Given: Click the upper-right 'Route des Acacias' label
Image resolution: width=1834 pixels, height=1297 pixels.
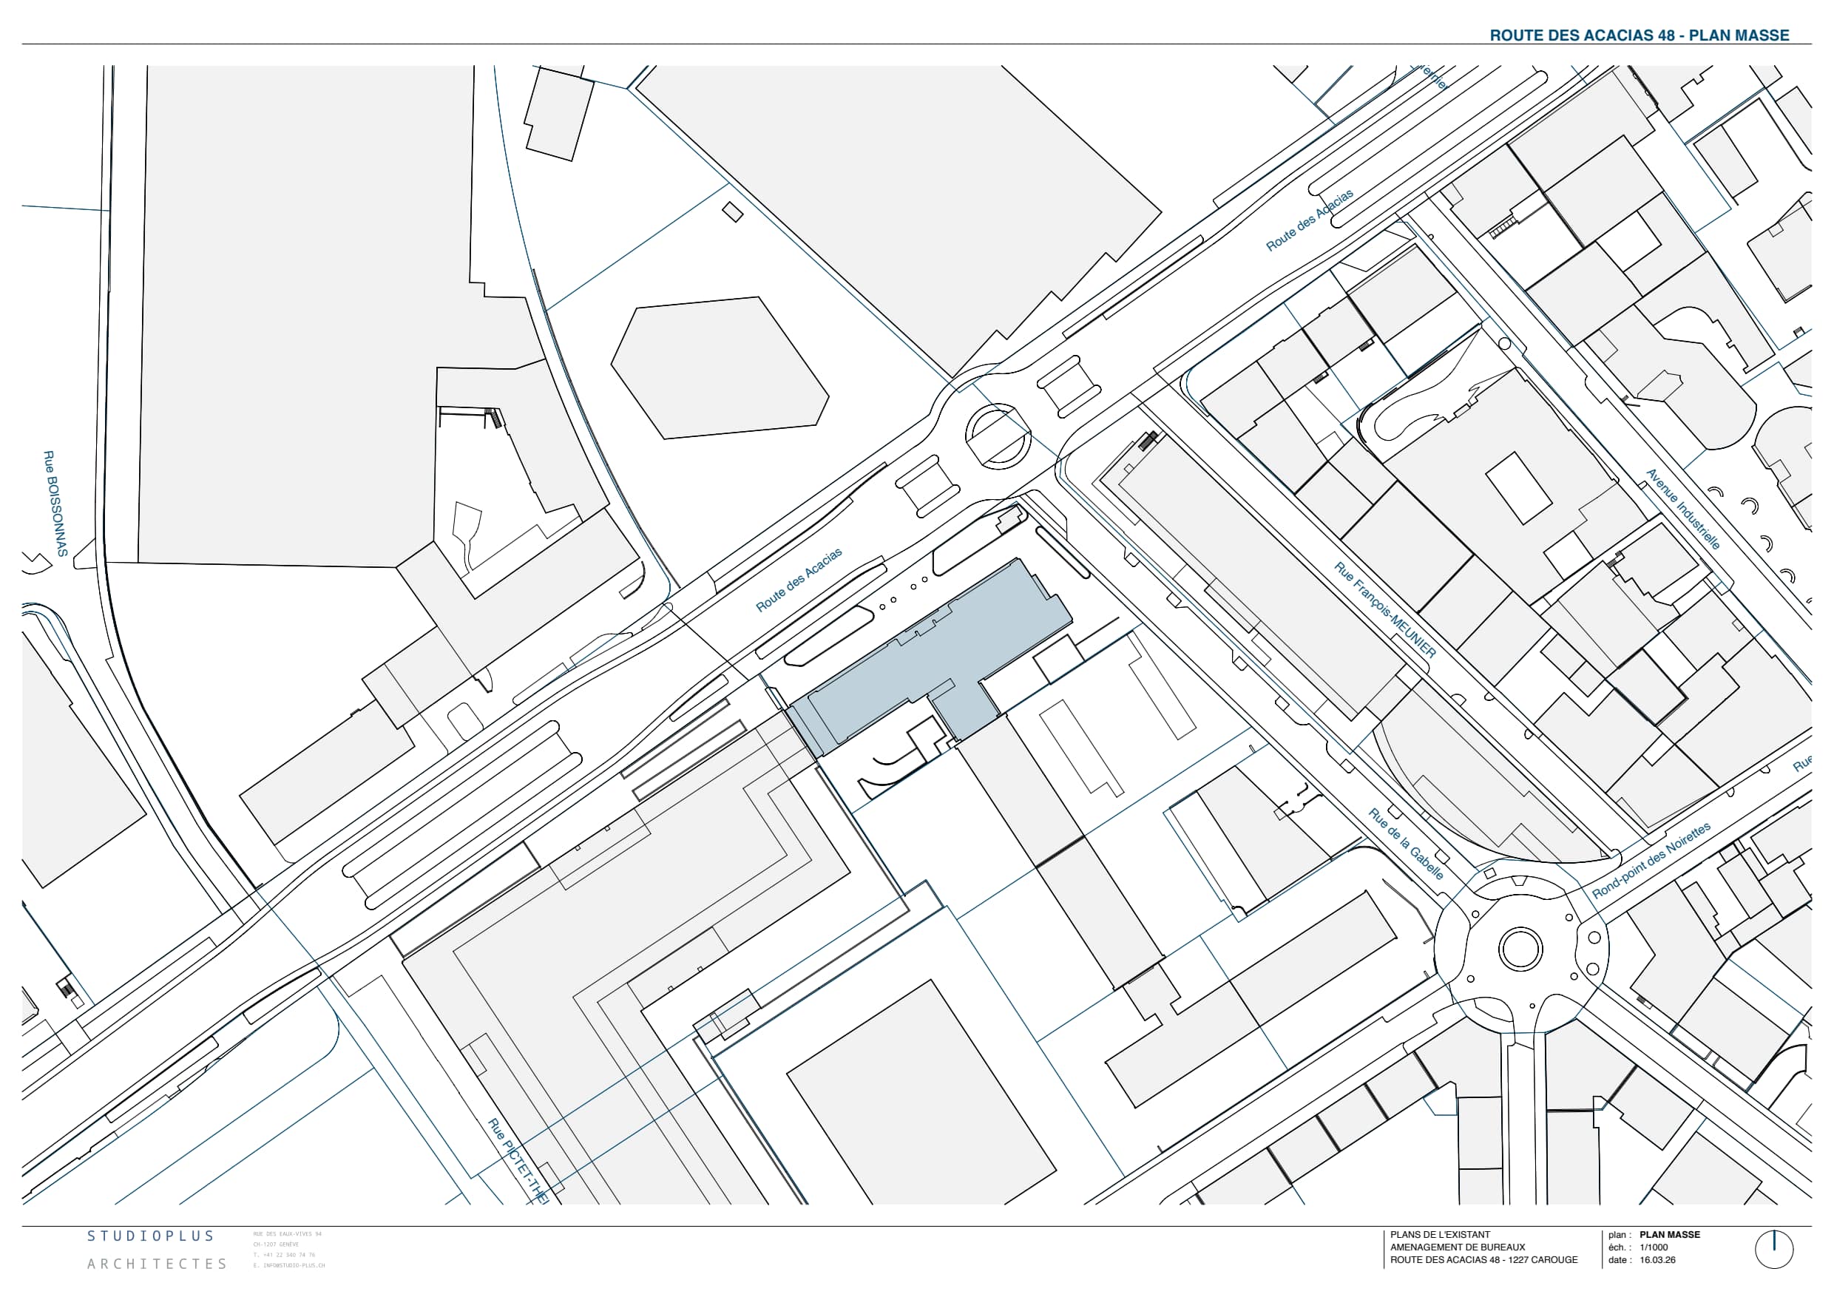Looking at the screenshot, I should (x=1310, y=220).
